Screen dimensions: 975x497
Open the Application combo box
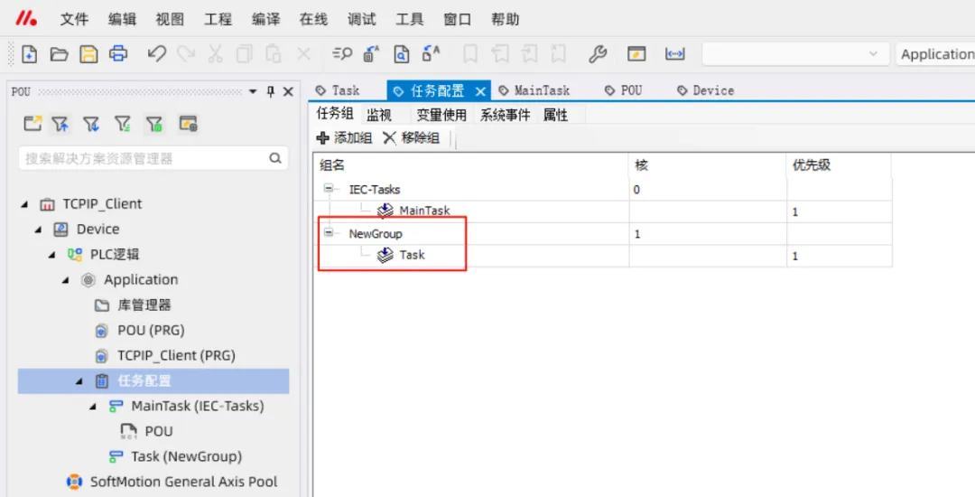tap(935, 54)
